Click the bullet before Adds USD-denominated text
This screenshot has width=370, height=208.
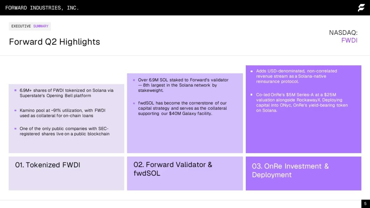coord(251,71)
